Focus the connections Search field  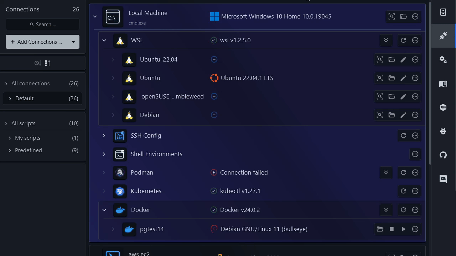pyautogui.click(x=42, y=25)
